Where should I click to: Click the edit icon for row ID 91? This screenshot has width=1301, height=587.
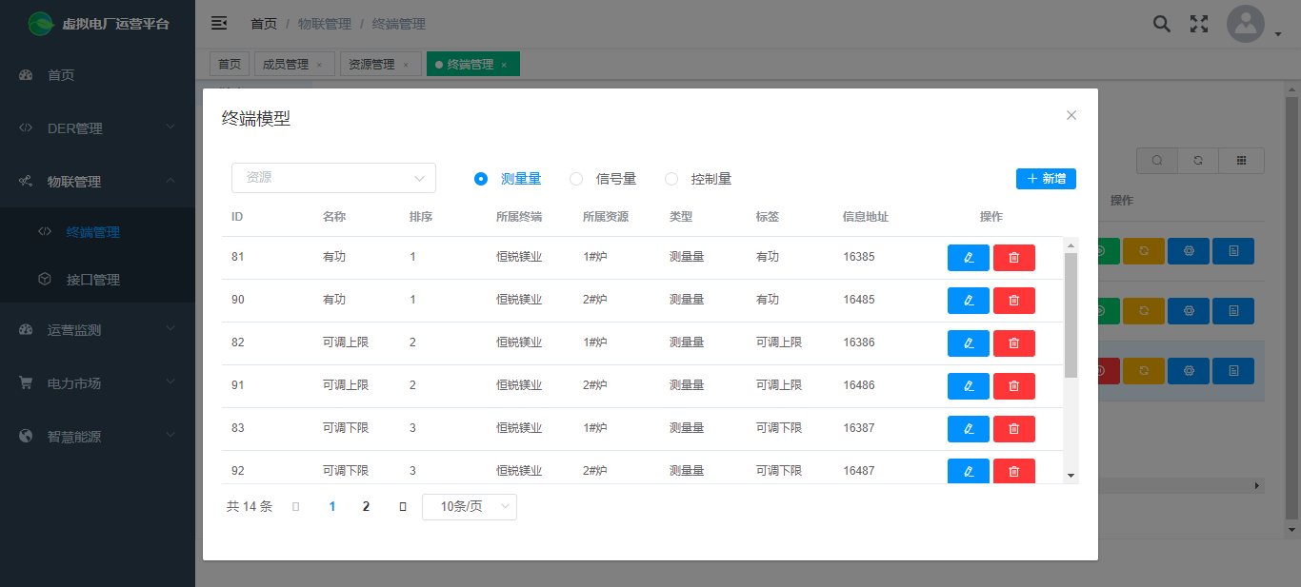(x=968, y=386)
